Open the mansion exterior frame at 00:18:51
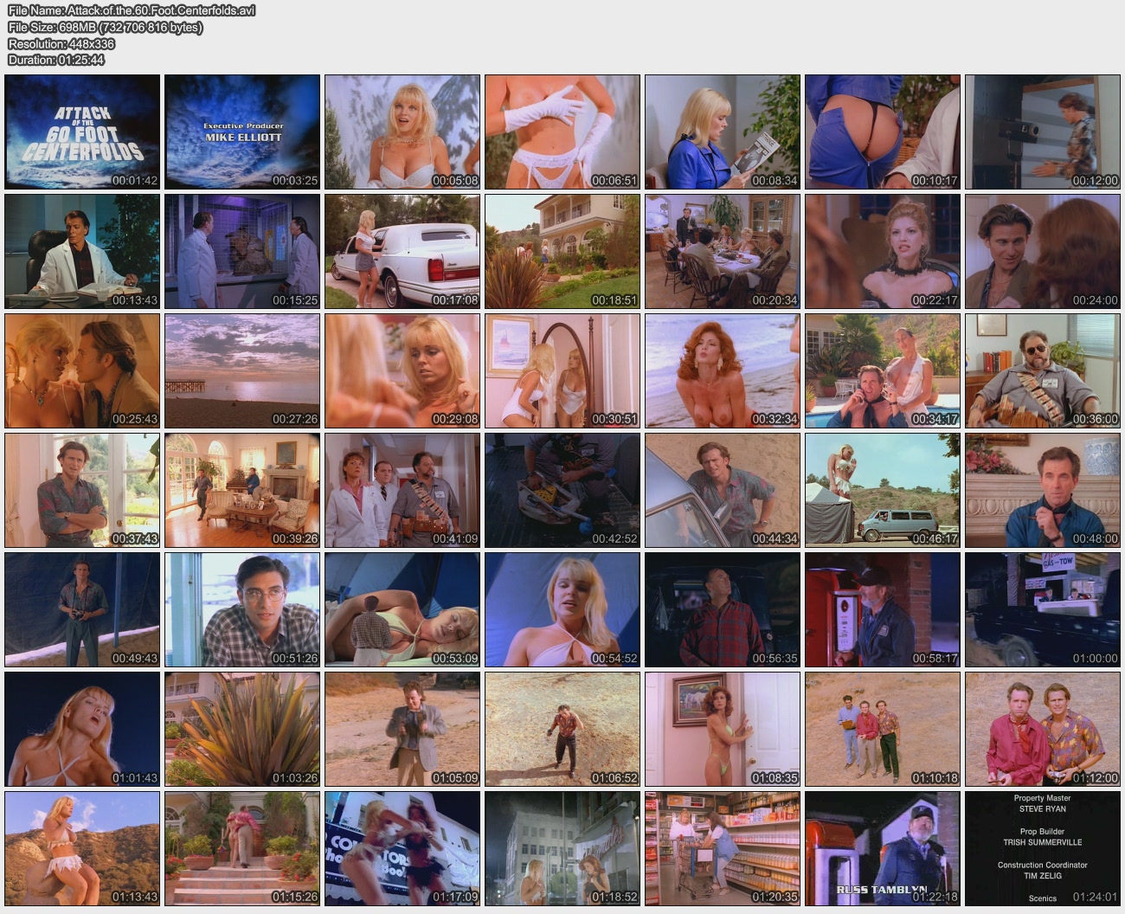This screenshot has height=914, width=1125. [562, 251]
